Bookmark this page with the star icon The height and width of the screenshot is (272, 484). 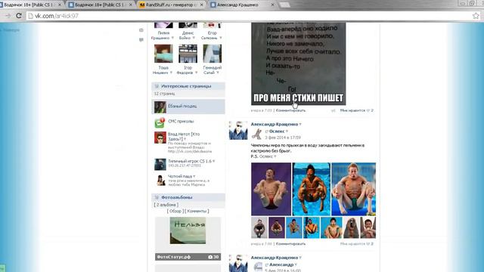(x=476, y=16)
